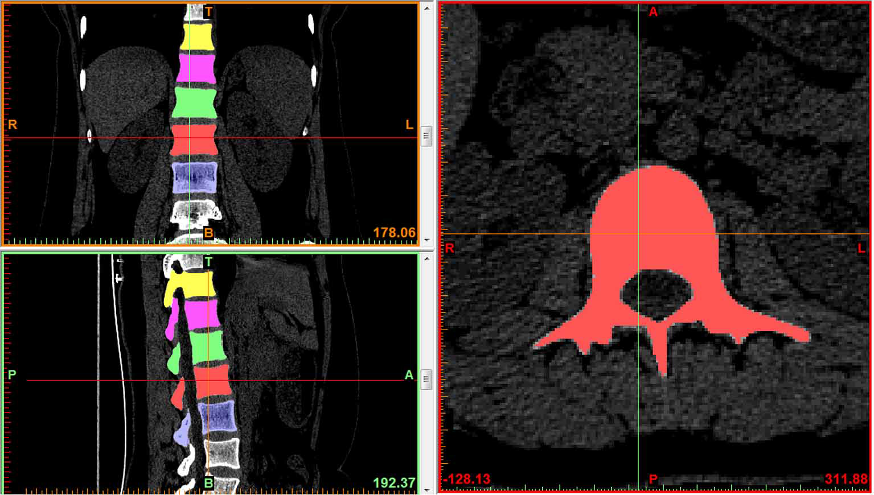874x495 pixels.
Task: Click the orange R label in coronal view
Action: pyautogui.click(x=13, y=125)
